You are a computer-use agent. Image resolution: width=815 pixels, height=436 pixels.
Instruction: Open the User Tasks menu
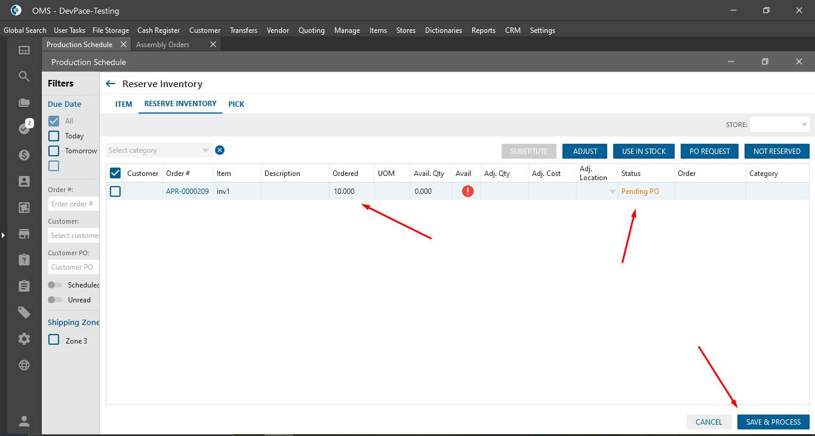coord(69,30)
